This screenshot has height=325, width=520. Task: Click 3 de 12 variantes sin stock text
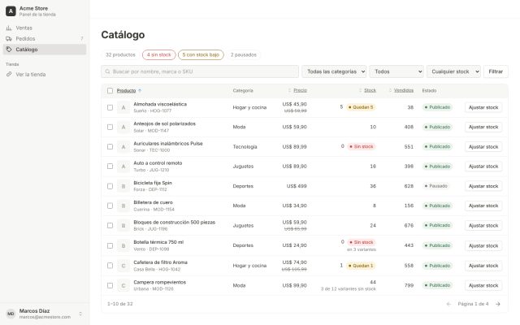coord(349,289)
